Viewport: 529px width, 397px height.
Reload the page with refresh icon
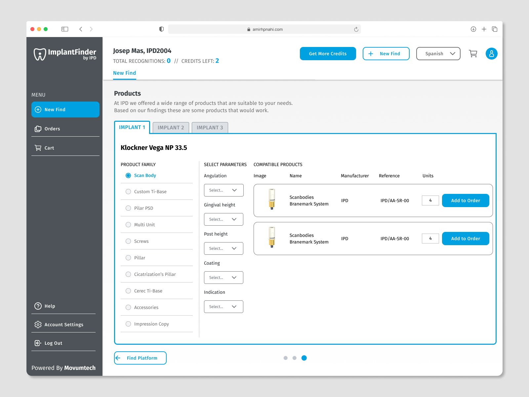pyautogui.click(x=356, y=29)
